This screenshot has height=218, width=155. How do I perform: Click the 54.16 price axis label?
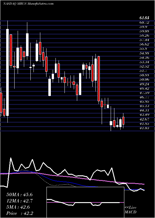[x=144, y=58]
